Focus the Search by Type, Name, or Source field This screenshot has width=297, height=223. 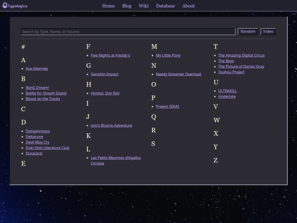(128, 32)
